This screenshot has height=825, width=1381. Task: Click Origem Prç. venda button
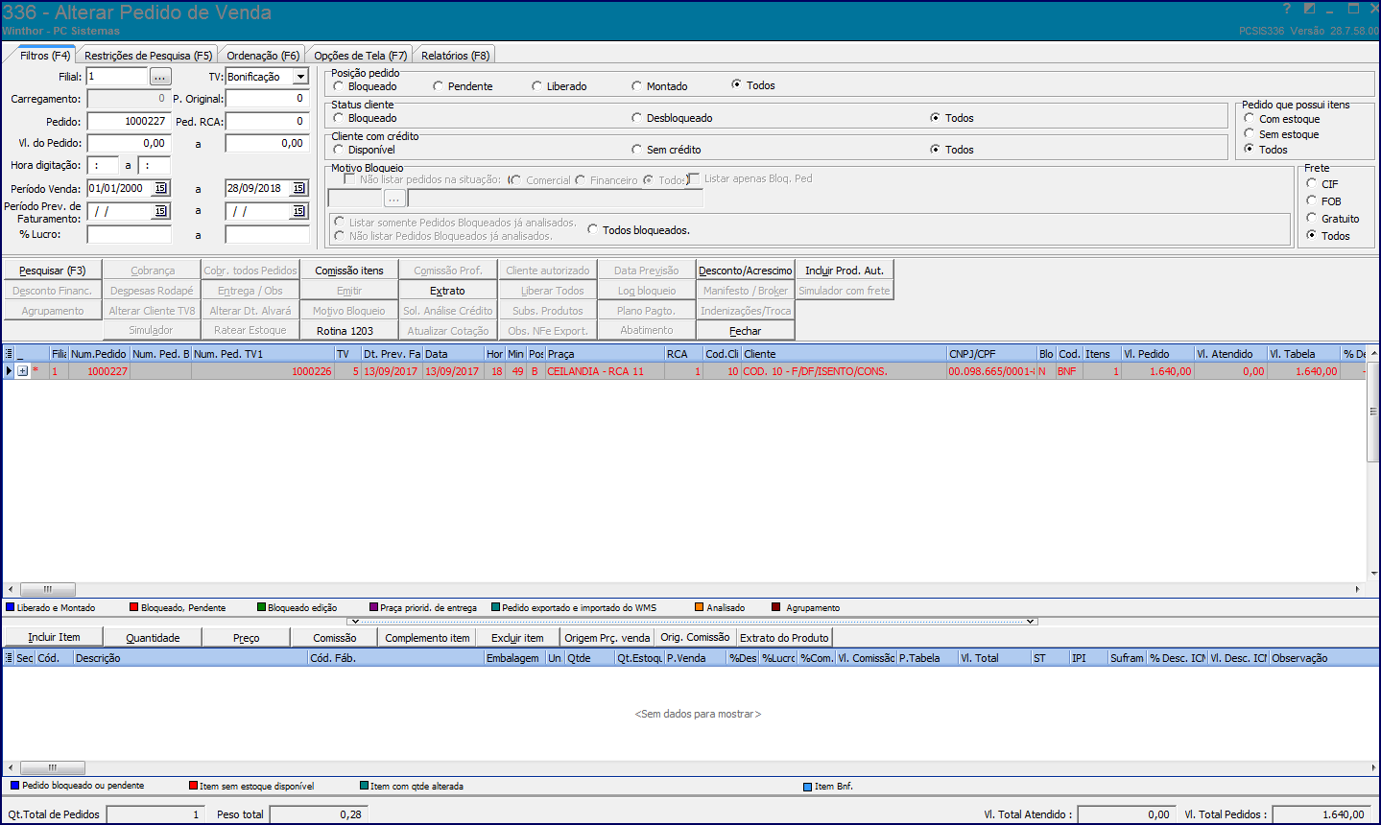(607, 638)
